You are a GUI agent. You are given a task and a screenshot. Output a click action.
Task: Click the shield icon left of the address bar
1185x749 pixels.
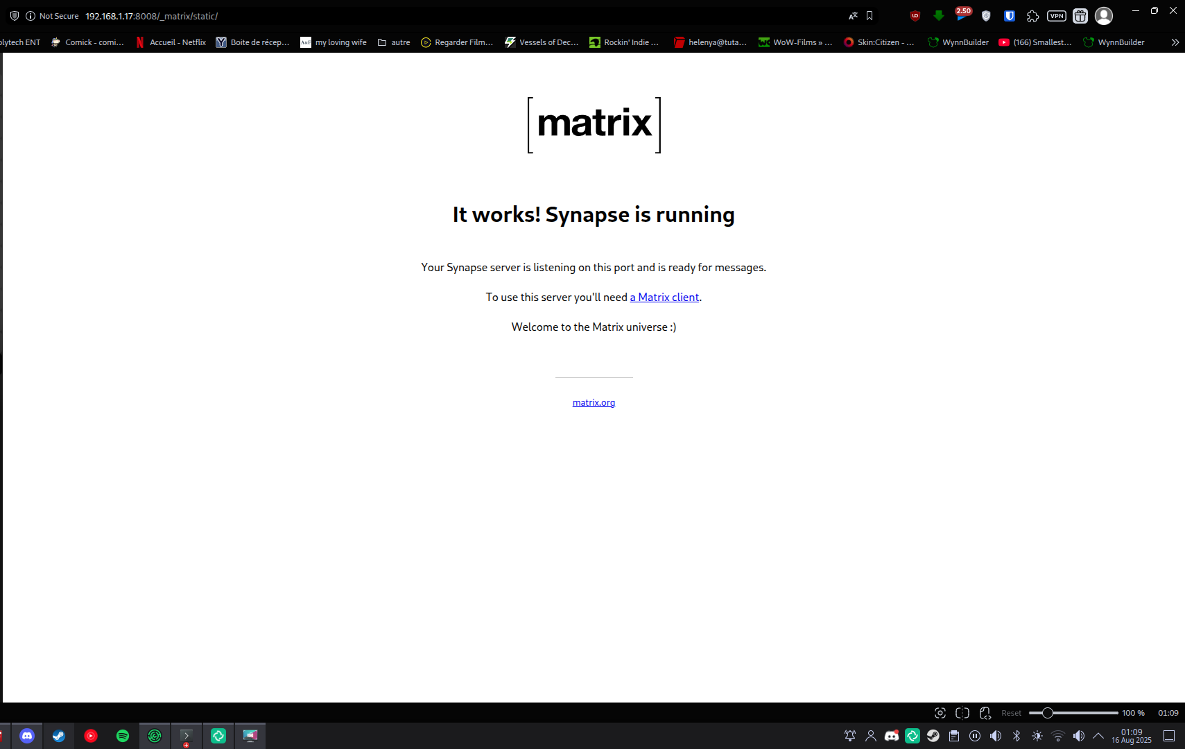click(15, 16)
